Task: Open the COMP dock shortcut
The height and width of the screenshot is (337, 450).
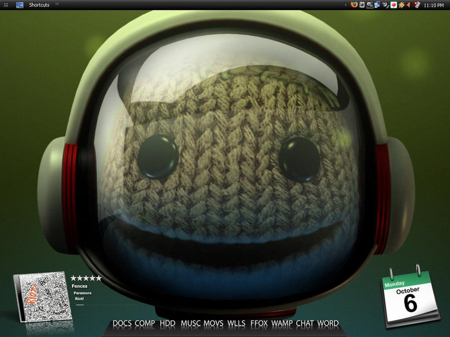Action: click(x=144, y=324)
